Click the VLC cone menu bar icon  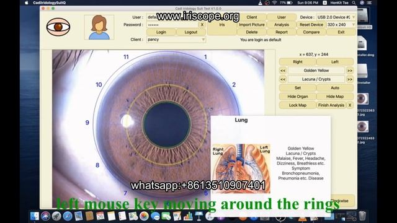pos(261,2)
